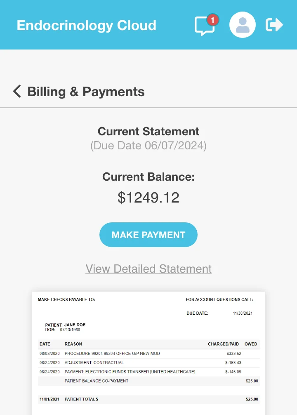Select the $1249.12 balance amount
Viewport: 297px width, 415px height.
click(x=148, y=198)
